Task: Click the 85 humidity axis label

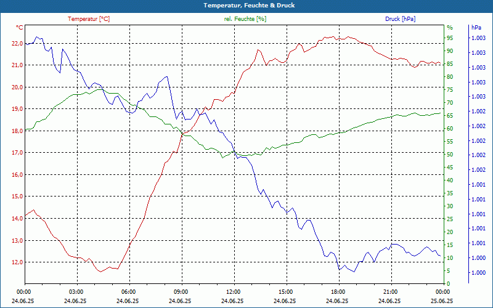Action: (450, 64)
